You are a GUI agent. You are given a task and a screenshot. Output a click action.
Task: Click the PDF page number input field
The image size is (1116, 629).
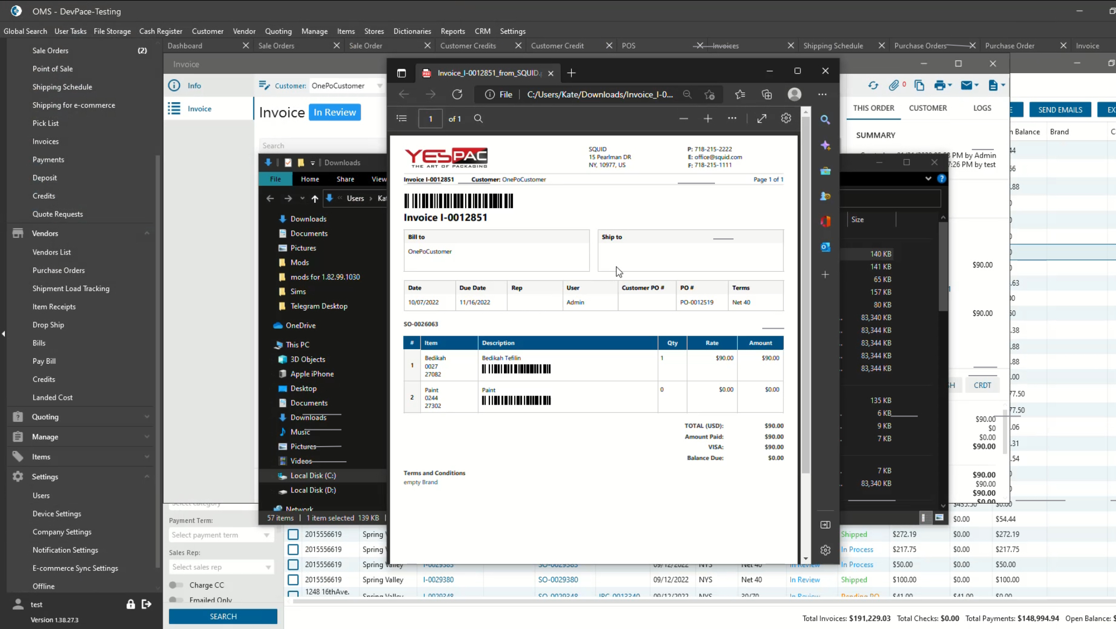pyautogui.click(x=430, y=119)
